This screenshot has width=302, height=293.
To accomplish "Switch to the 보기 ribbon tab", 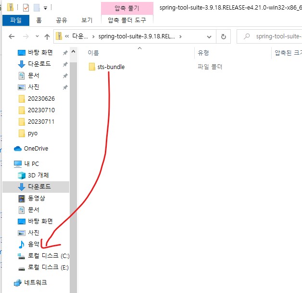I will [x=87, y=20].
